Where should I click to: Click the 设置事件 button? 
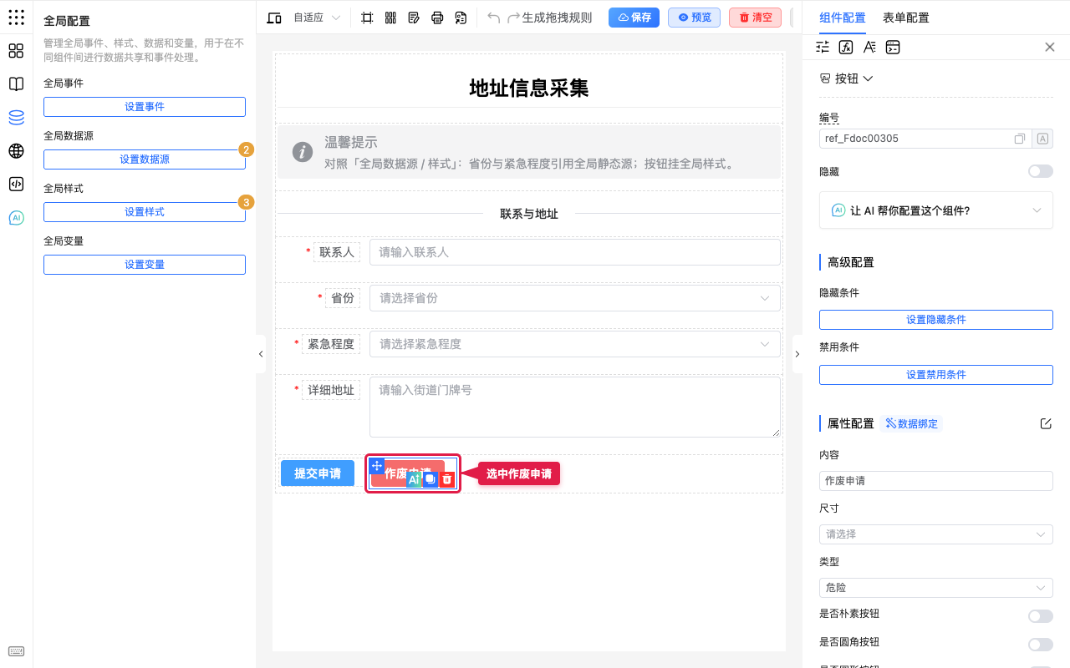(x=145, y=107)
